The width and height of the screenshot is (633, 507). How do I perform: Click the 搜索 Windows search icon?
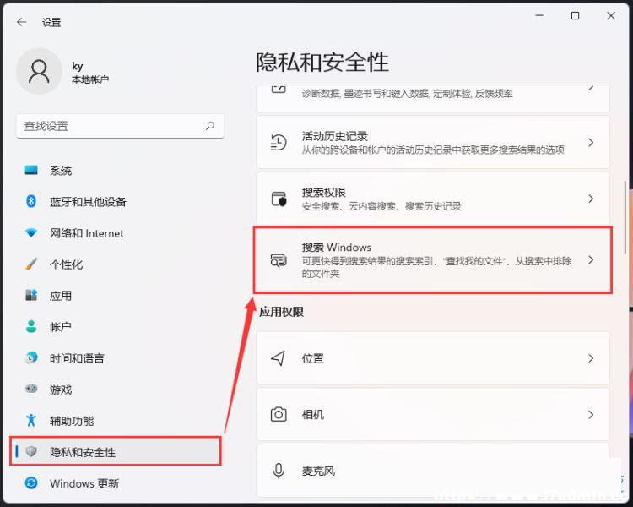279,260
